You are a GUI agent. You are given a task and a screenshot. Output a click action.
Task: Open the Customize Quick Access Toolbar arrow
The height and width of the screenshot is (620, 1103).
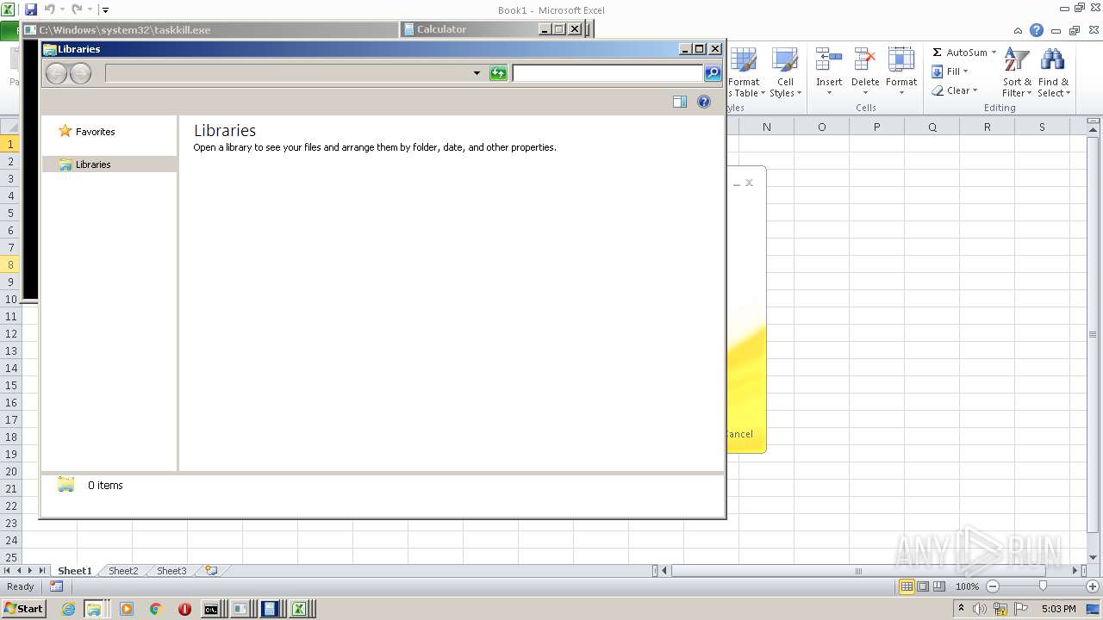105,10
